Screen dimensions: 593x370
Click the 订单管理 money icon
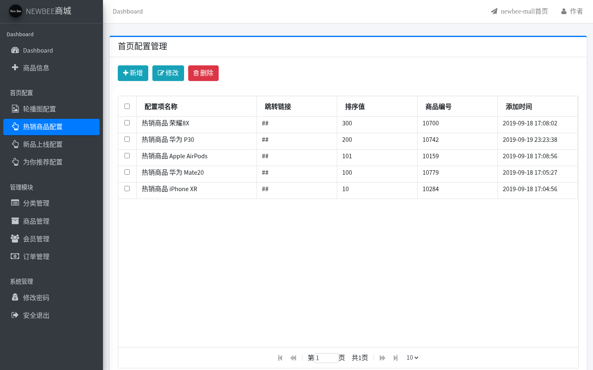[x=15, y=256]
